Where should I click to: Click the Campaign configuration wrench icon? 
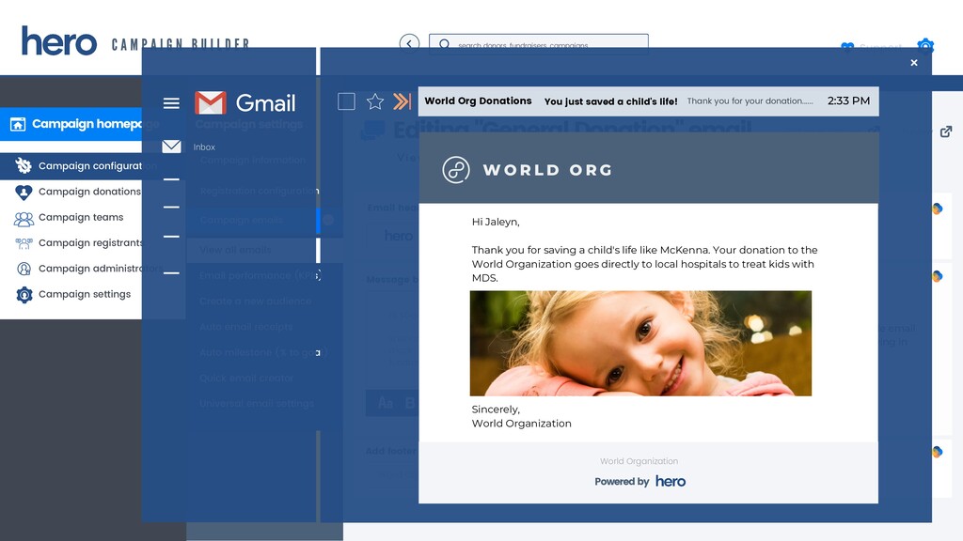tap(24, 165)
